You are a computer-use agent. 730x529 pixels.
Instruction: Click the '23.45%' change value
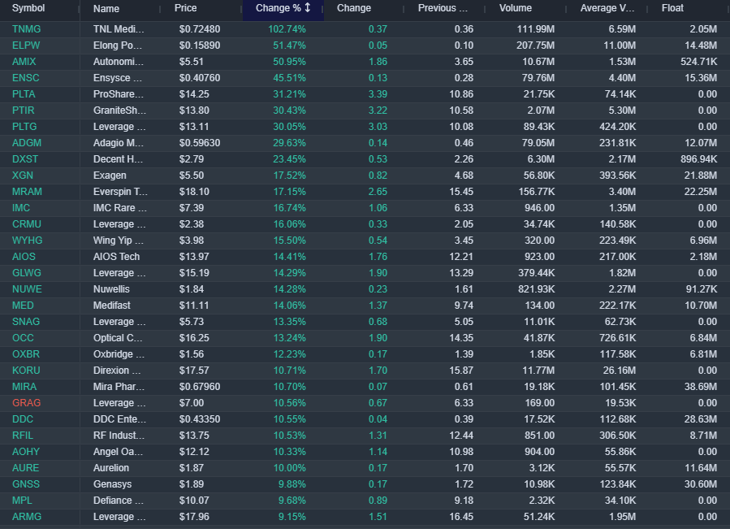coord(289,160)
